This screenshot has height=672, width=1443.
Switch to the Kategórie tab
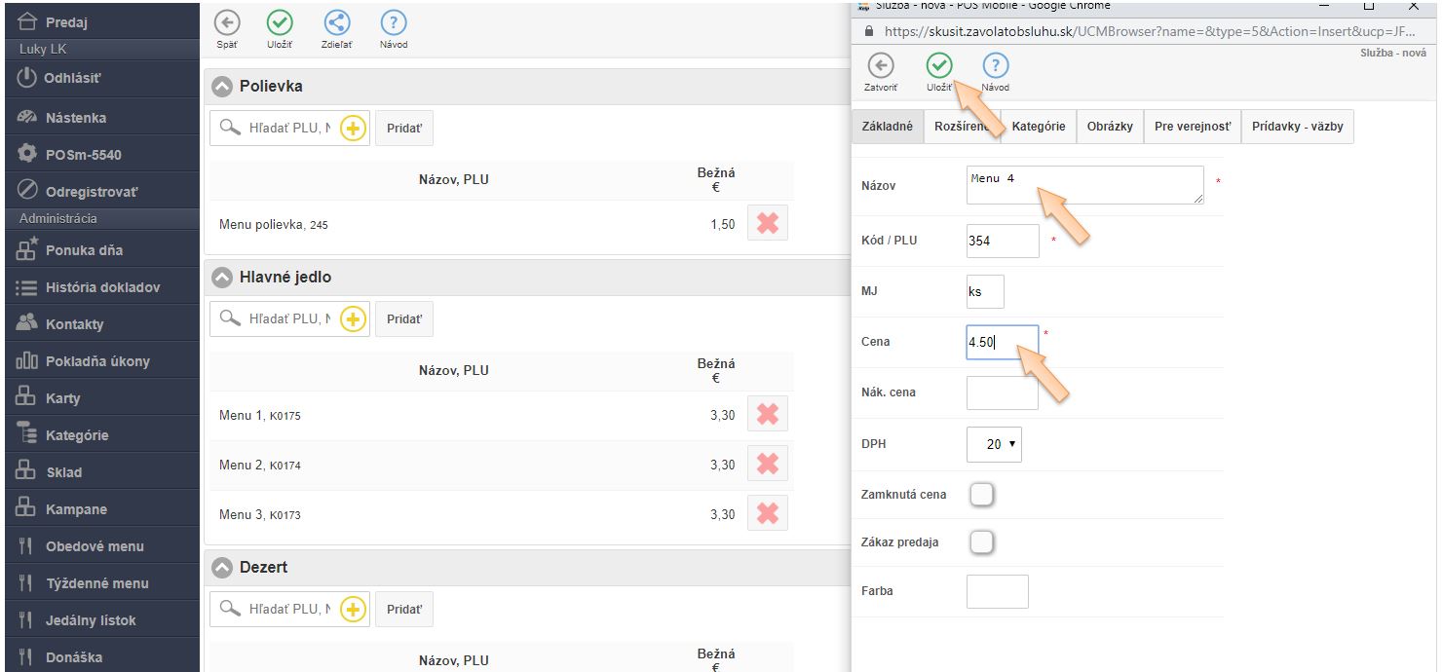point(1039,127)
